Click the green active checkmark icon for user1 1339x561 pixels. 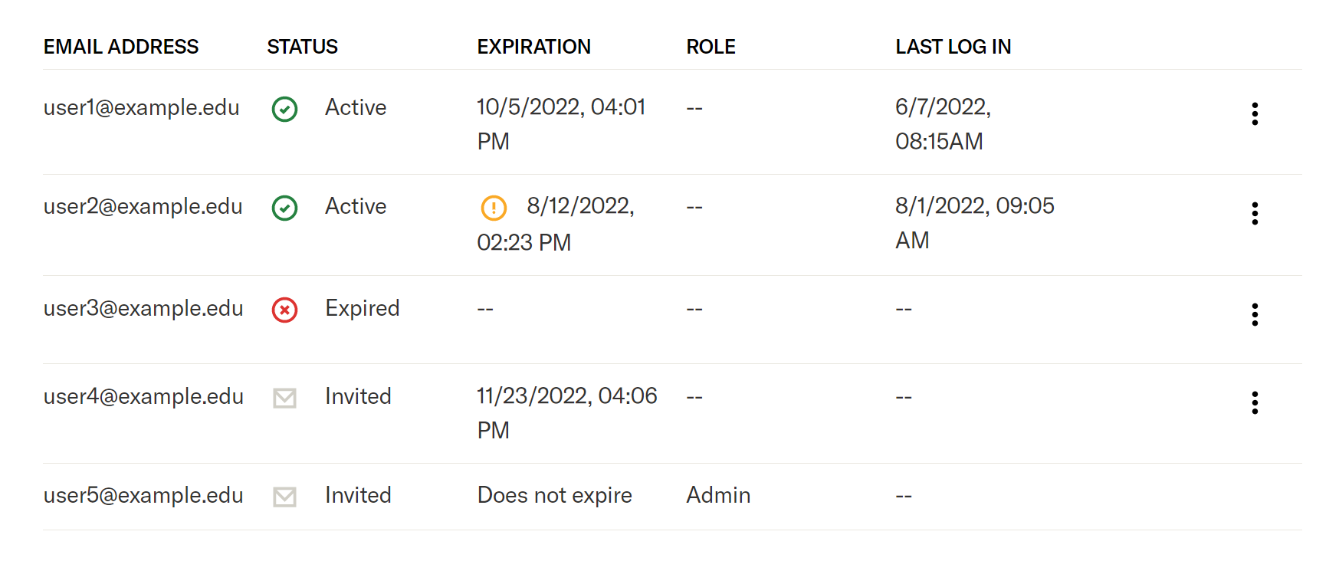(284, 109)
